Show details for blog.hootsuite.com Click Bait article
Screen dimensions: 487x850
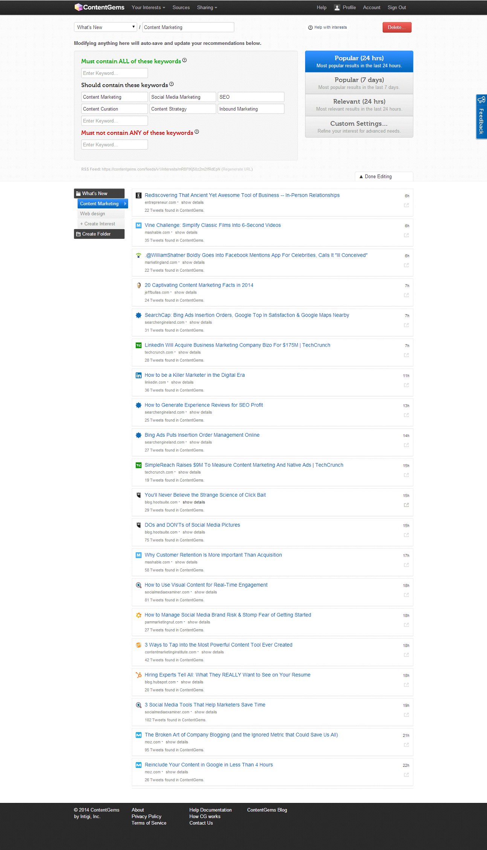tap(194, 502)
